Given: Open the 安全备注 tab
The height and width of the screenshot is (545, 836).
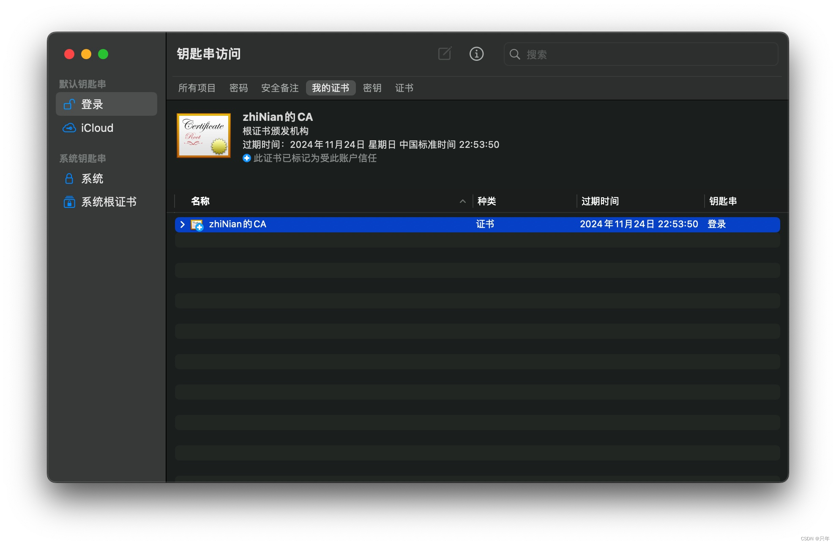Looking at the screenshot, I should pyautogui.click(x=280, y=88).
